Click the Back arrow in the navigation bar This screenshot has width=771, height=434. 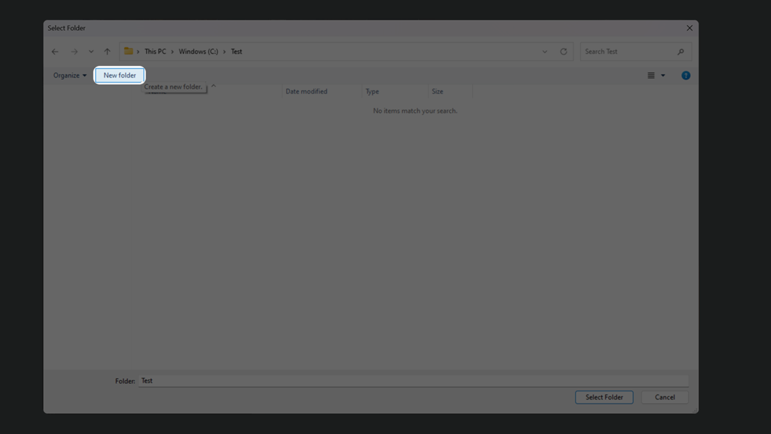tap(55, 51)
